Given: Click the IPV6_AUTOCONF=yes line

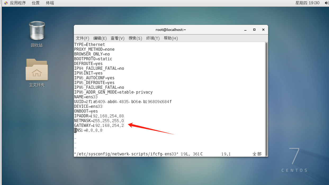Looking at the screenshot, I should click(94, 78).
